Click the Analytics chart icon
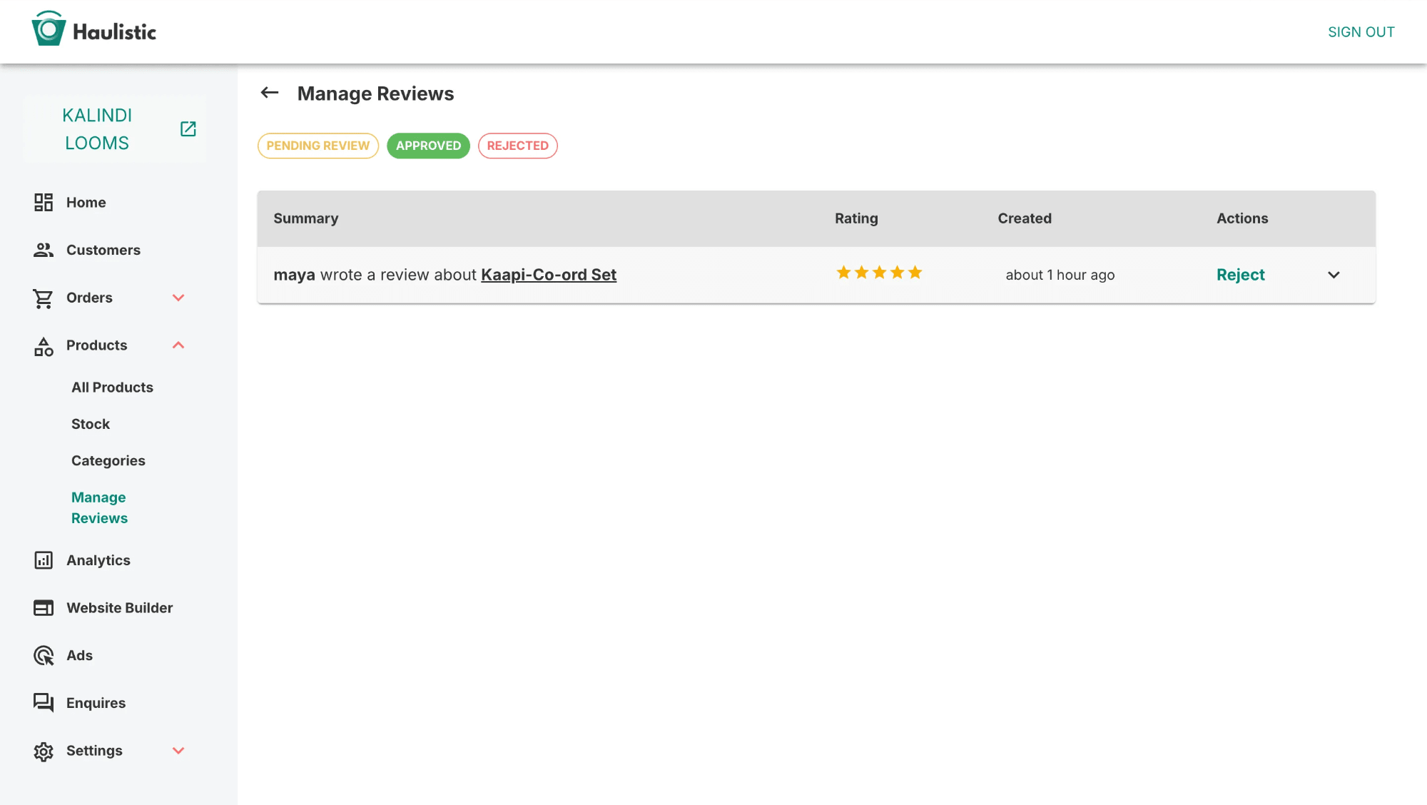1427x805 pixels. tap(44, 560)
